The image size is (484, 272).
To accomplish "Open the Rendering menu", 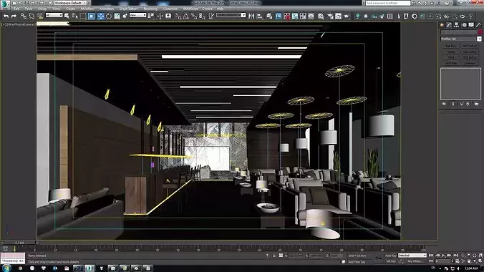I will [x=150, y=9].
